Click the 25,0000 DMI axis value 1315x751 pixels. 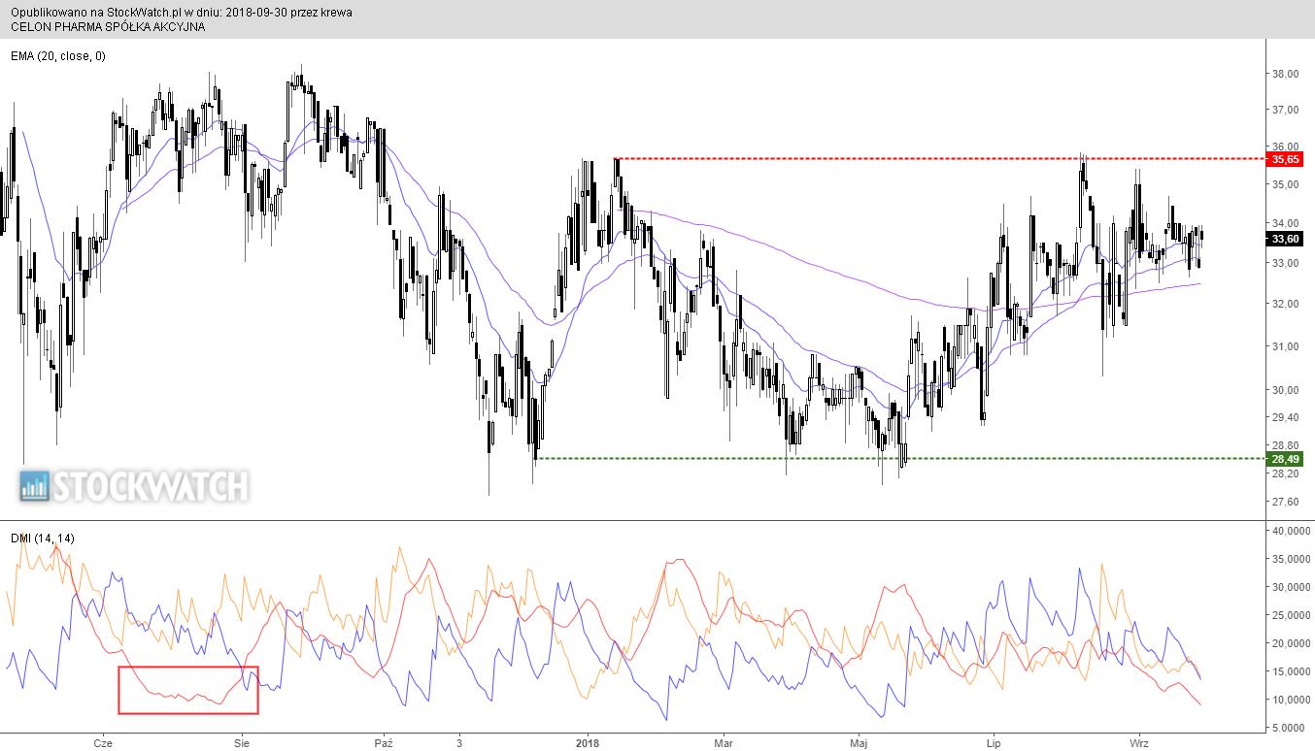(1290, 615)
